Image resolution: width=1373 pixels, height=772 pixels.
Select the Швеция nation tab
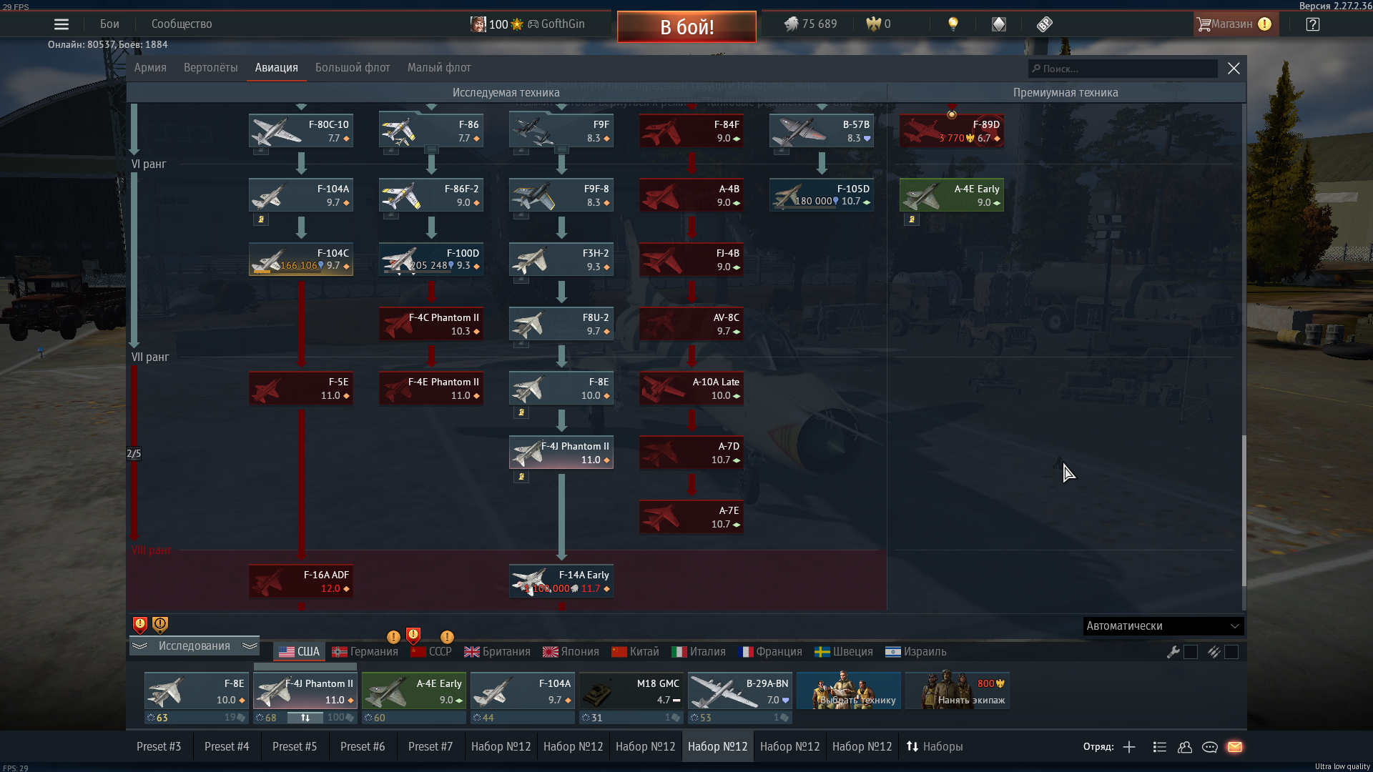[844, 652]
